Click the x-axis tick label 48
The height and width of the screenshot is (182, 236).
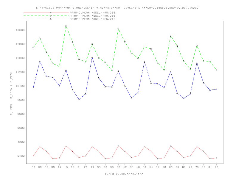tap(138, 167)
